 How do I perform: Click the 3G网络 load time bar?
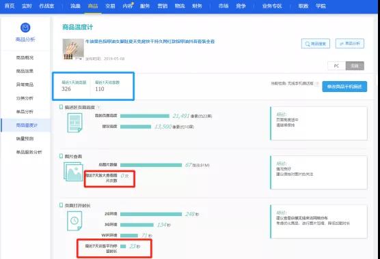pos(137,225)
